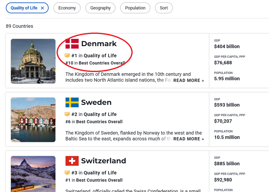Open the Sort options
This screenshot has height=192, width=269.
(164, 8)
